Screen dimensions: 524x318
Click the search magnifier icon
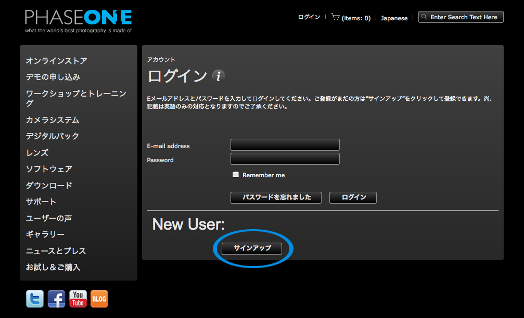[426, 17]
